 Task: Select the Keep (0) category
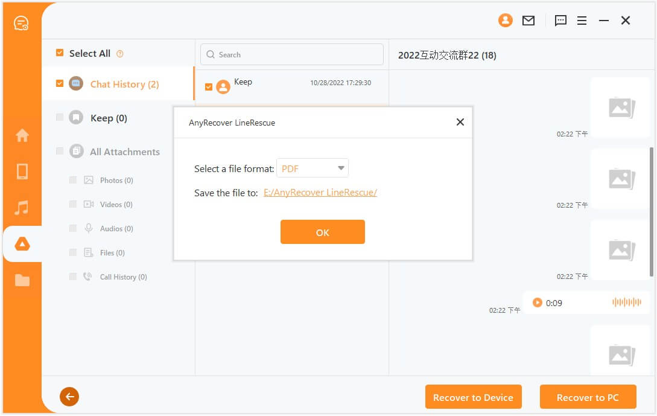pyautogui.click(x=109, y=118)
